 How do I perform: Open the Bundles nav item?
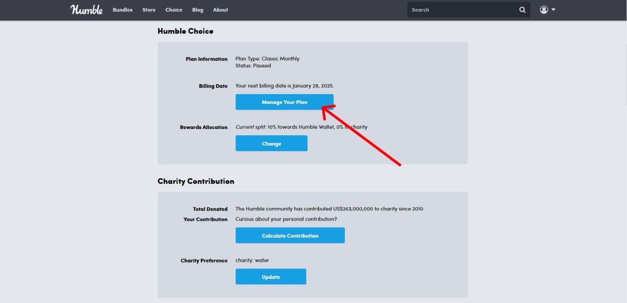click(x=123, y=10)
